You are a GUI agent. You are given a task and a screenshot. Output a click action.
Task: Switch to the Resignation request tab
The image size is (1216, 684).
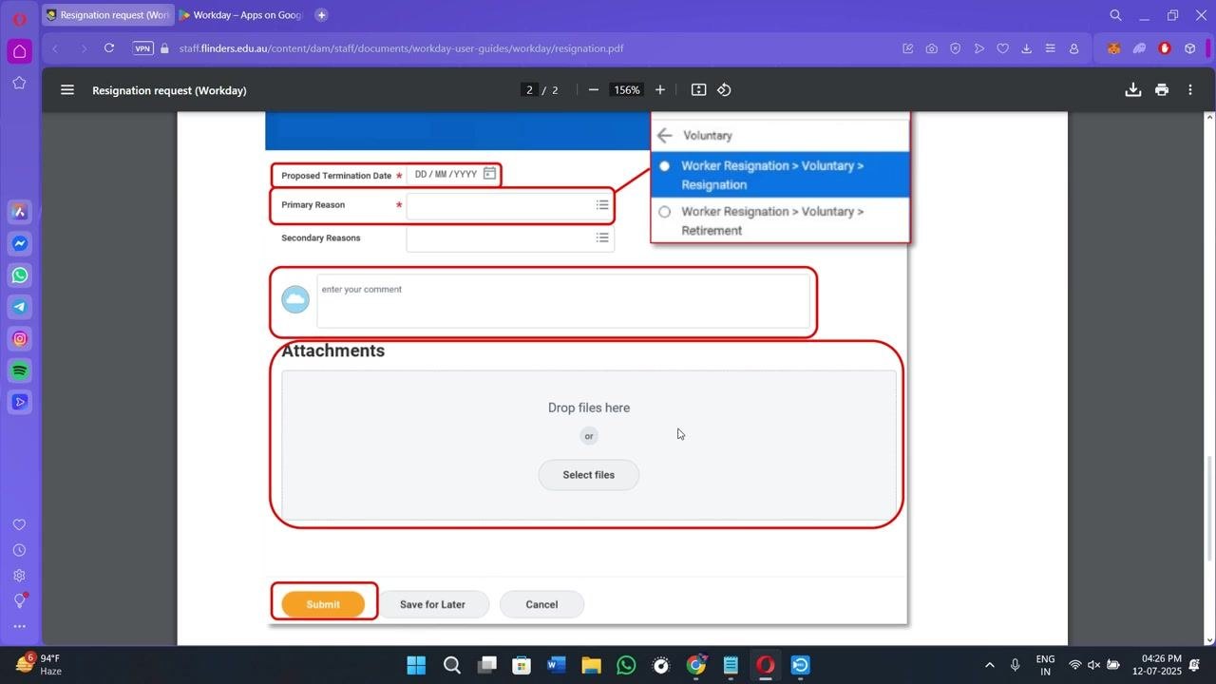pos(108,15)
